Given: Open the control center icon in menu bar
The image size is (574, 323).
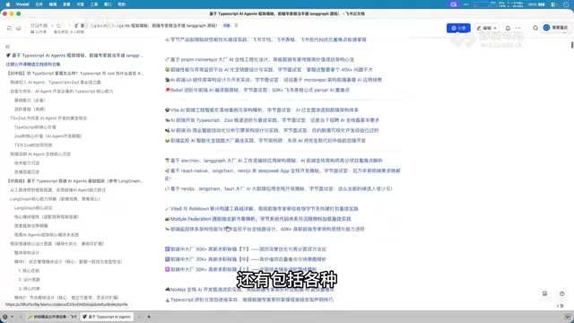Looking at the screenshot, I should pyautogui.click(x=554, y=4).
